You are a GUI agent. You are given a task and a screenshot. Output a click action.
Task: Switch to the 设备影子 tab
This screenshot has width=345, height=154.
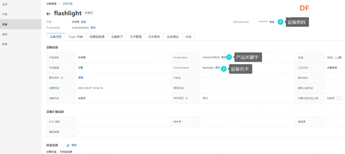click(x=117, y=37)
